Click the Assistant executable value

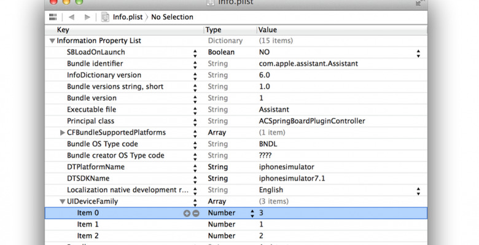coord(274,109)
